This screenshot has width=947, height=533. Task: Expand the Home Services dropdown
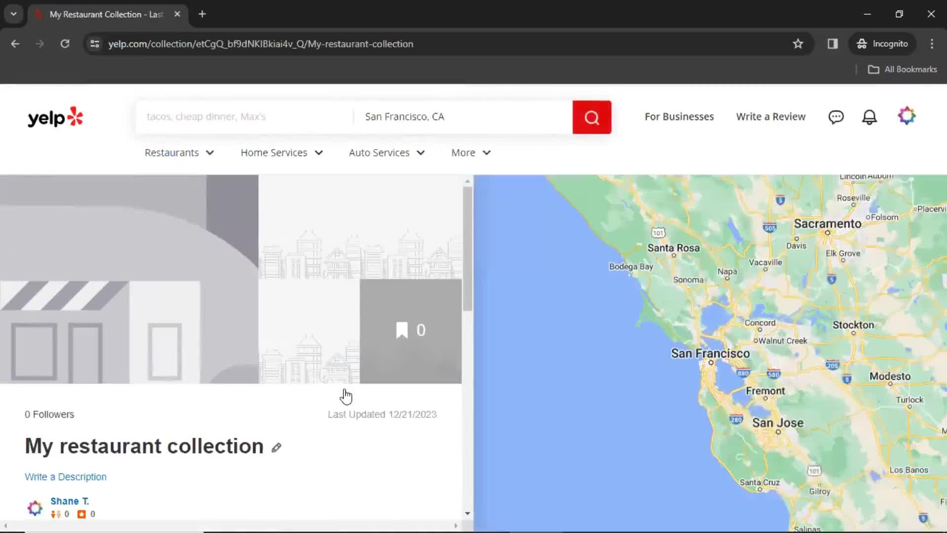click(282, 153)
